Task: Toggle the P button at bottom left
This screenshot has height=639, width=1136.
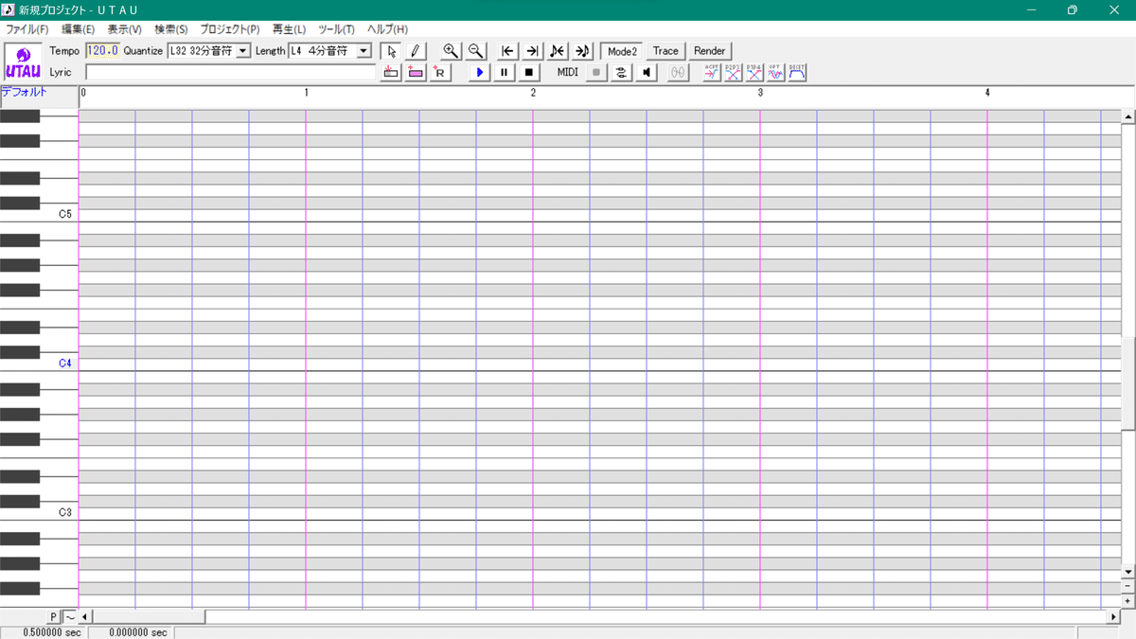Action: tap(54, 617)
